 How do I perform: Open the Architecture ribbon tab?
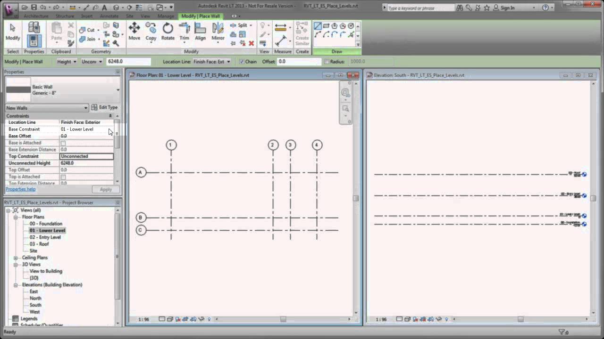[36, 16]
